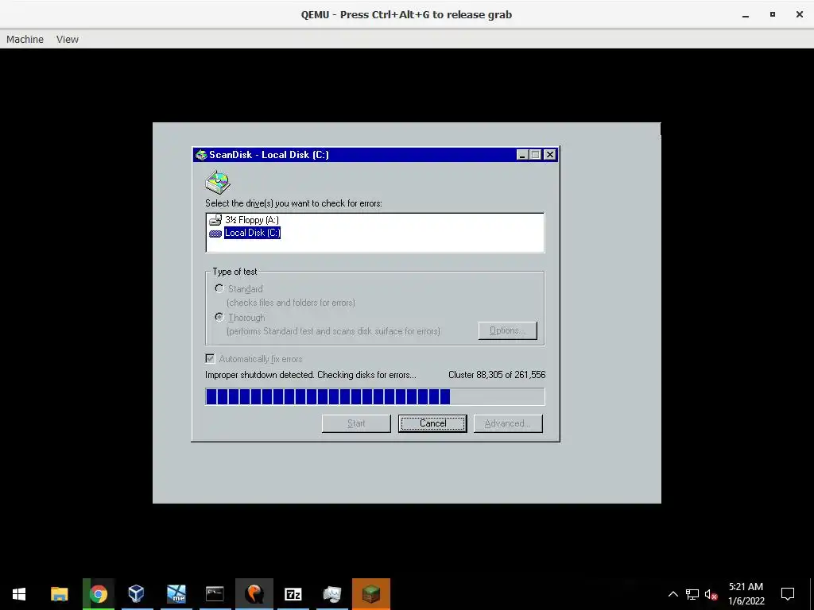Open the View menu in QEMU
The image size is (814, 610).
coord(68,40)
